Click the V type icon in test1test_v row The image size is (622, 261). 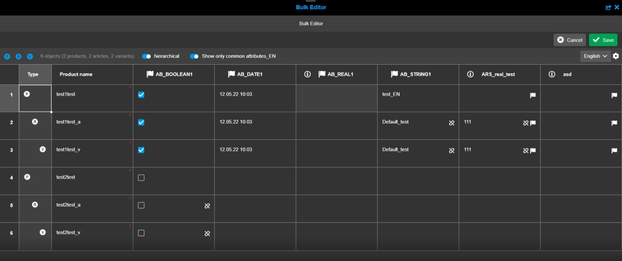click(x=43, y=149)
